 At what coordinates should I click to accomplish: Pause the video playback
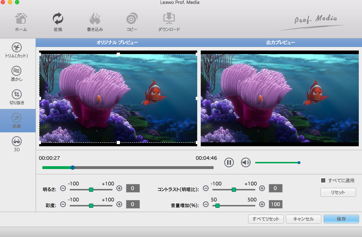229,163
